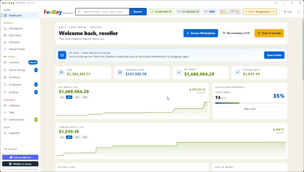Click the Browse Marketplace button
Screen dimensions: 304x172
click(201, 33)
